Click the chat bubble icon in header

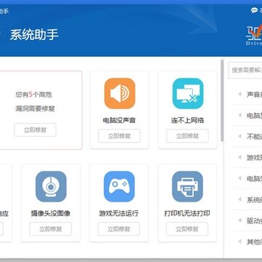coord(254,10)
